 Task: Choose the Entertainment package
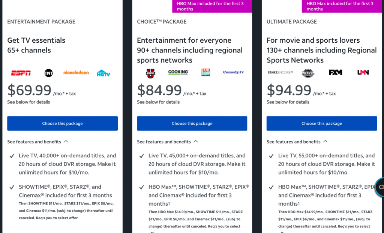[63, 123]
